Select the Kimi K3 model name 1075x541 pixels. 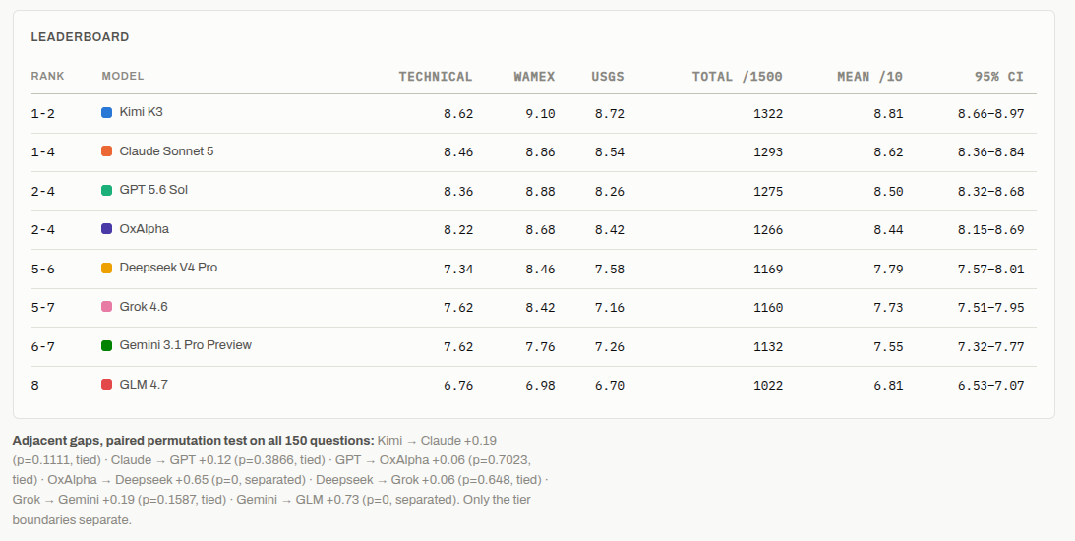coord(142,112)
